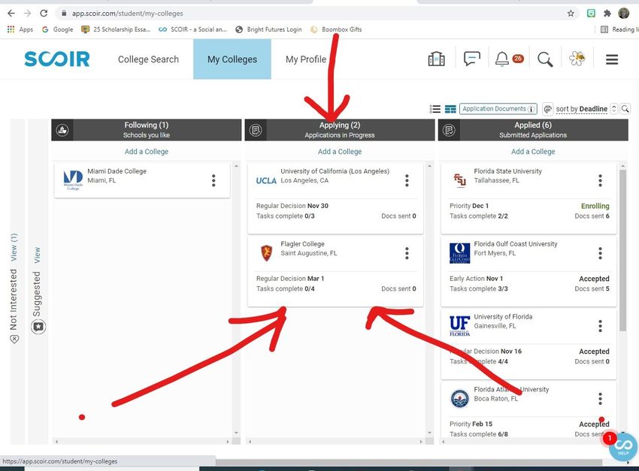The image size is (639, 471).
Task: Open the browser extensions puzzle icon
Action: 607,14
